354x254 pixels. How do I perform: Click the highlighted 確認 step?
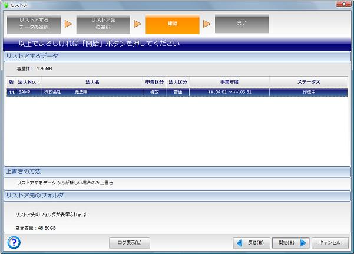pyautogui.click(x=173, y=24)
